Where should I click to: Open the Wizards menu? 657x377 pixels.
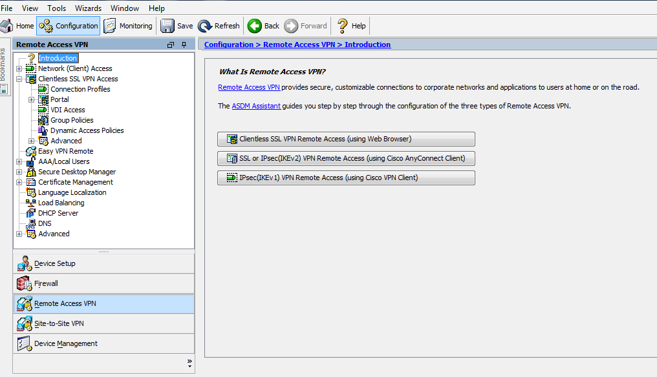pos(88,8)
